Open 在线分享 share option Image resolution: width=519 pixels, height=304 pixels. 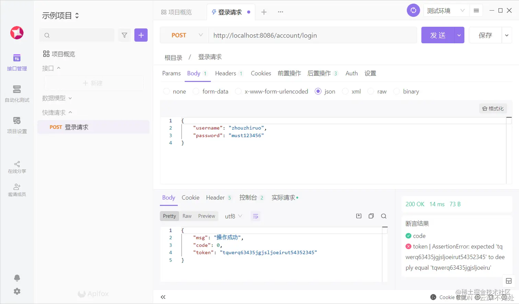[x=17, y=167]
